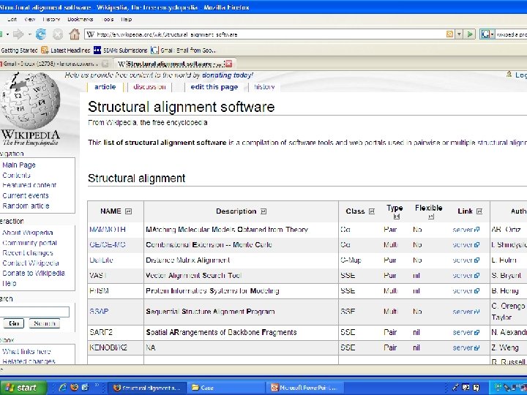
Task: Click the donating today link
Action: point(227,75)
